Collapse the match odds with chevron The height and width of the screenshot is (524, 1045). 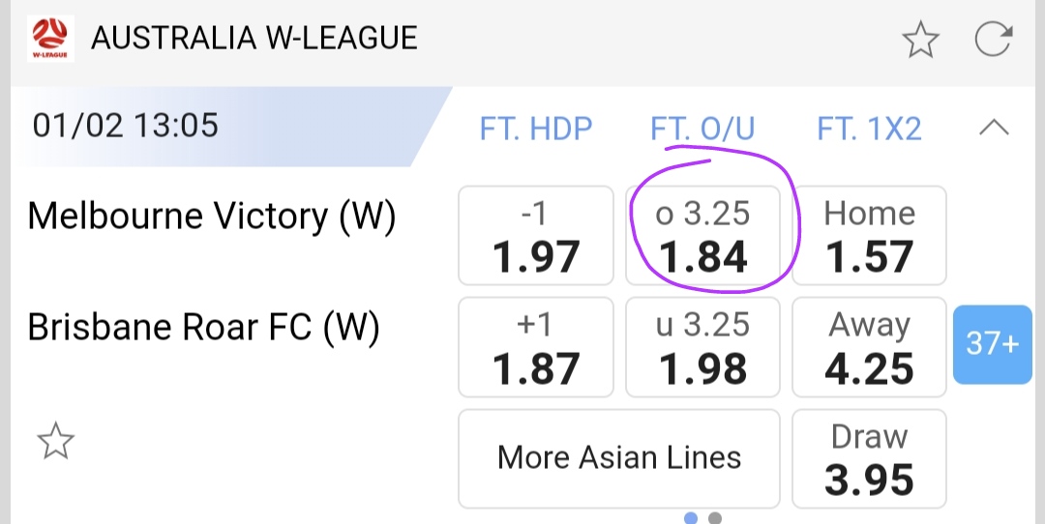(995, 128)
